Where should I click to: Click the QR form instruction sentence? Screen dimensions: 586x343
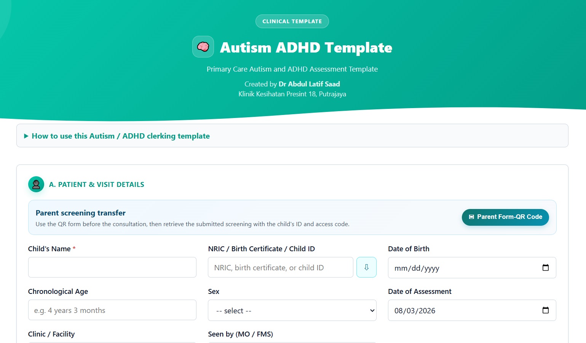pos(193,224)
